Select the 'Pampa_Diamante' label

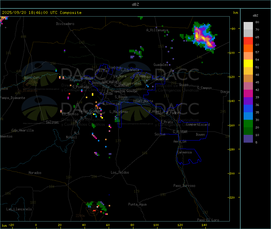tap(13, 98)
